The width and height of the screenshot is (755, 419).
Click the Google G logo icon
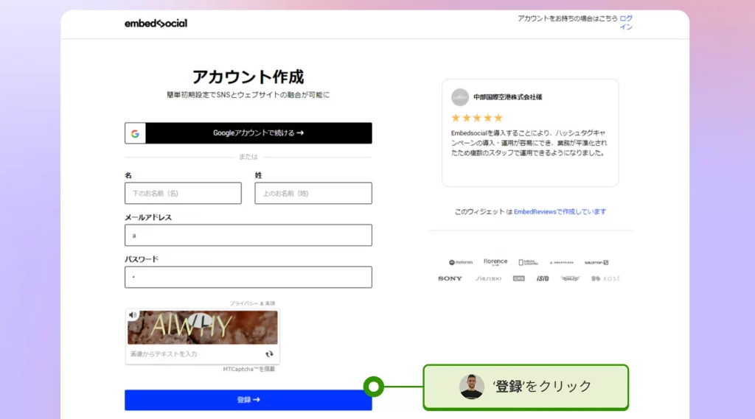point(135,133)
